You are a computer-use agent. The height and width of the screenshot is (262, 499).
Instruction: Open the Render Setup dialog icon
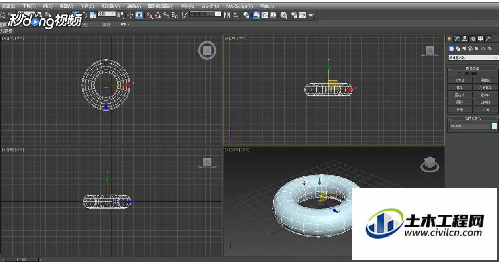tap(294, 15)
